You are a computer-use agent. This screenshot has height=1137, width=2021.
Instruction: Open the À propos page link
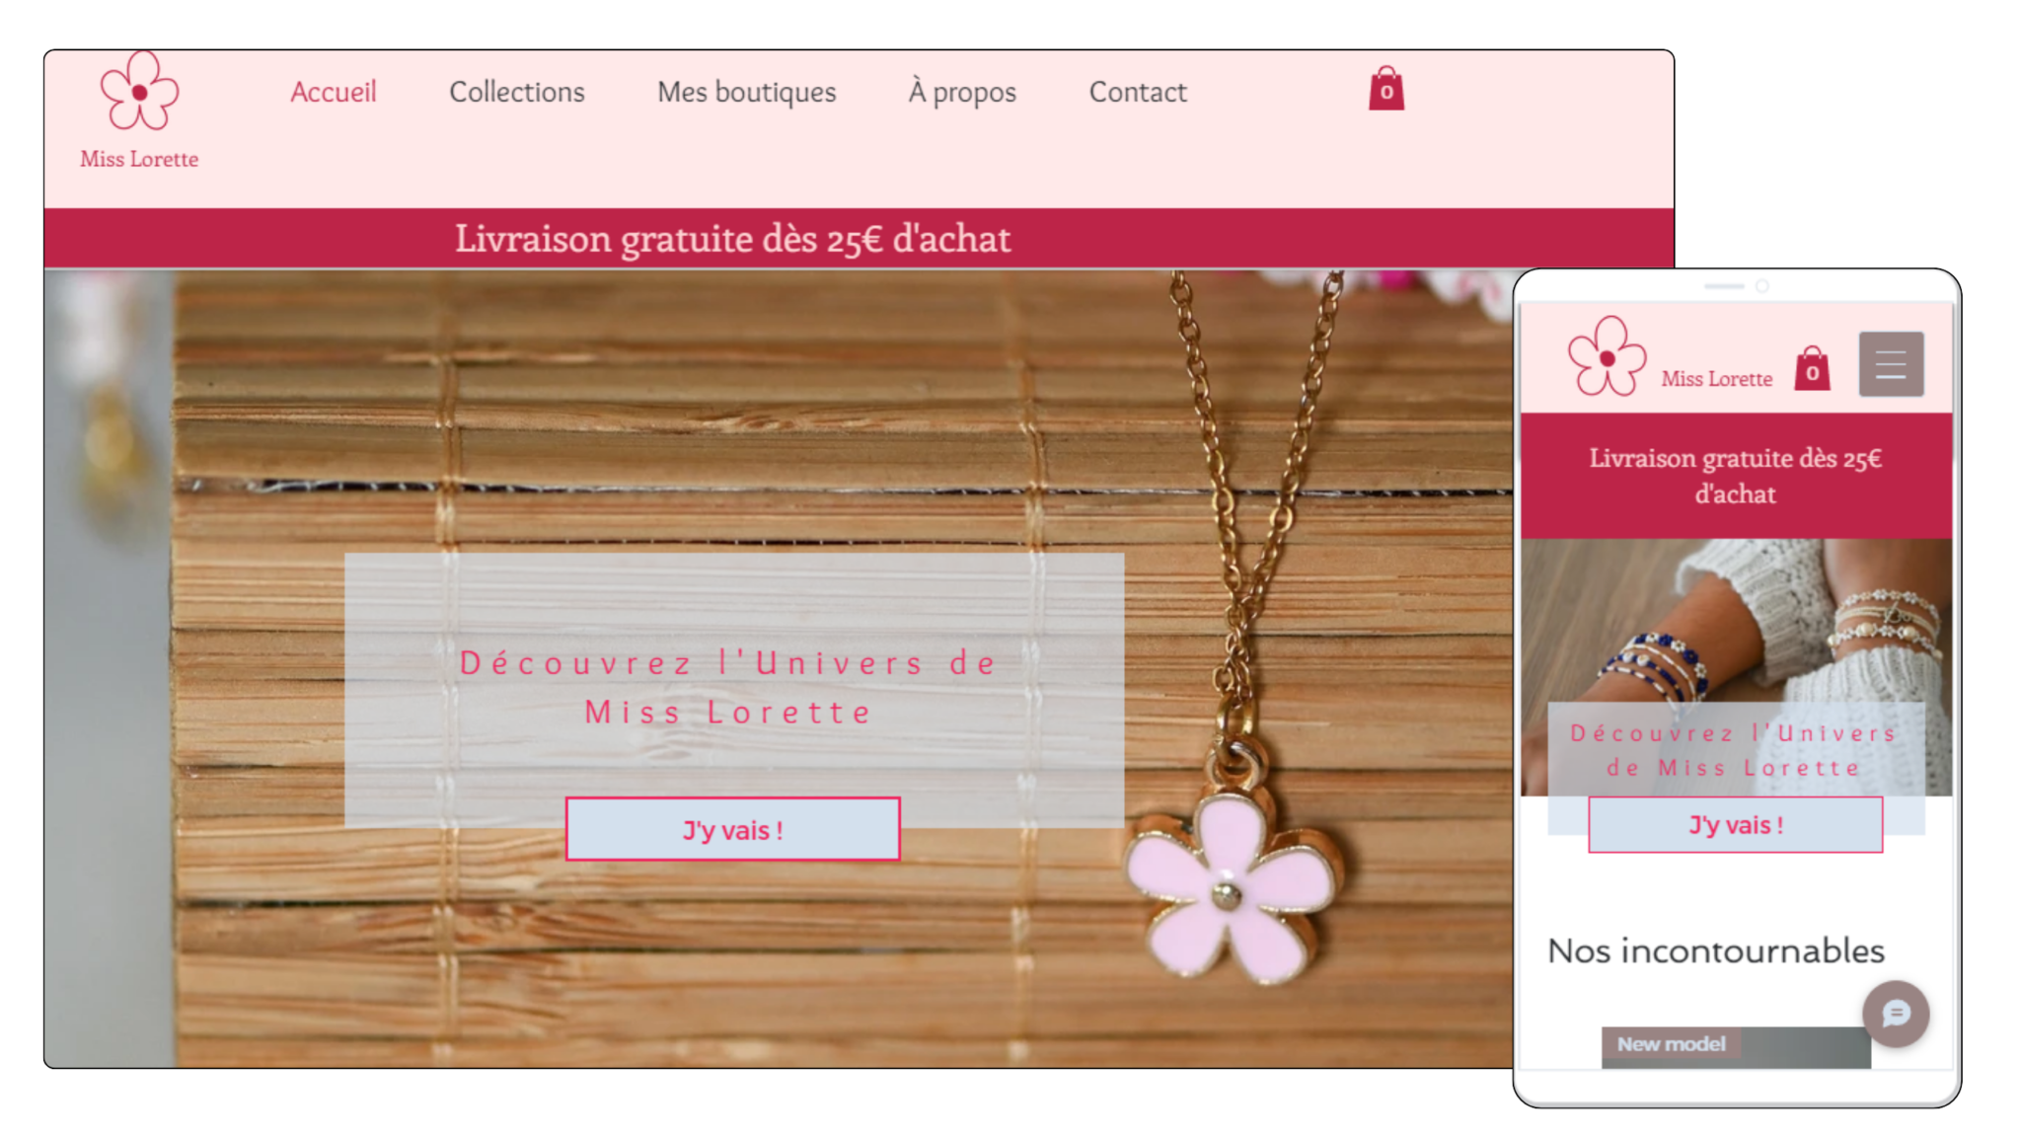(x=962, y=92)
